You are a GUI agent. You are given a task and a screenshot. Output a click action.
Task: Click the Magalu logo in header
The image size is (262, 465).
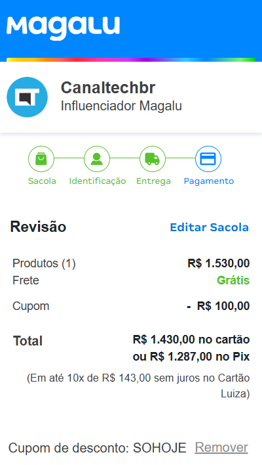(63, 28)
